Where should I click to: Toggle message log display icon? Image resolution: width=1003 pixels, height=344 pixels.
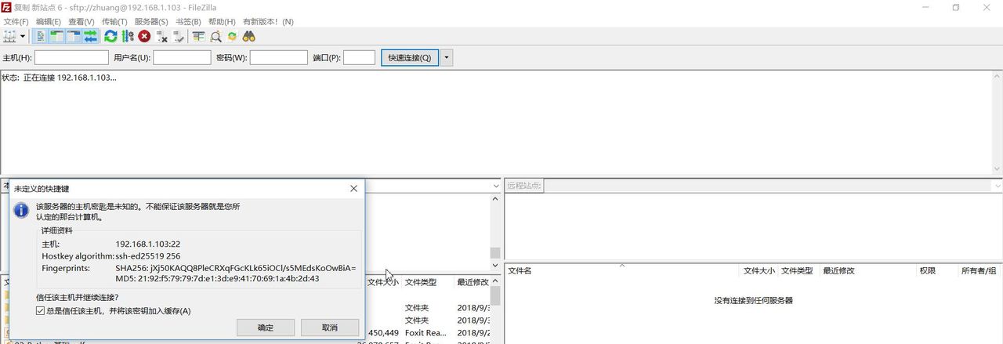pyautogui.click(x=41, y=36)
